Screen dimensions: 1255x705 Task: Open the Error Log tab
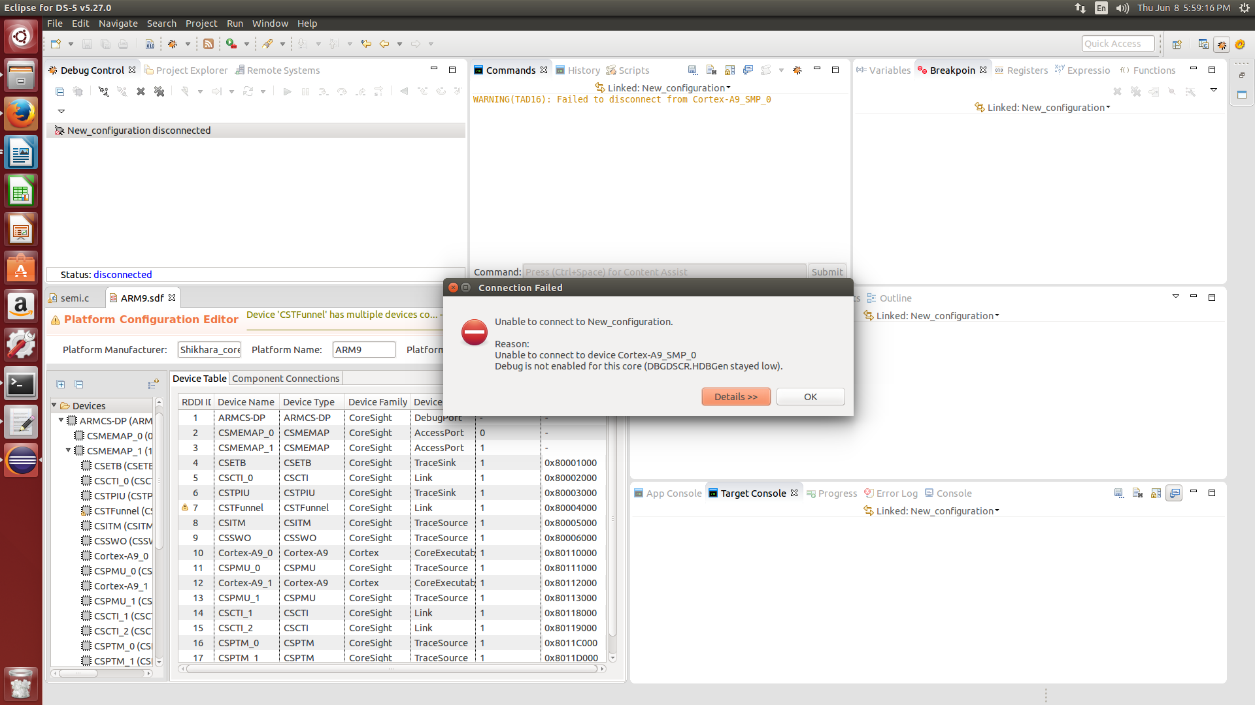(890, 493)
